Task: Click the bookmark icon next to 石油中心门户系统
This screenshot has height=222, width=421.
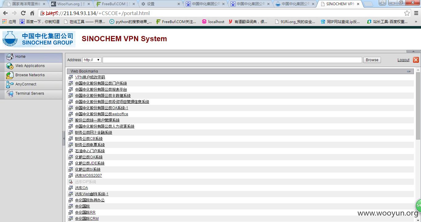Action: (x=71, y=151)
